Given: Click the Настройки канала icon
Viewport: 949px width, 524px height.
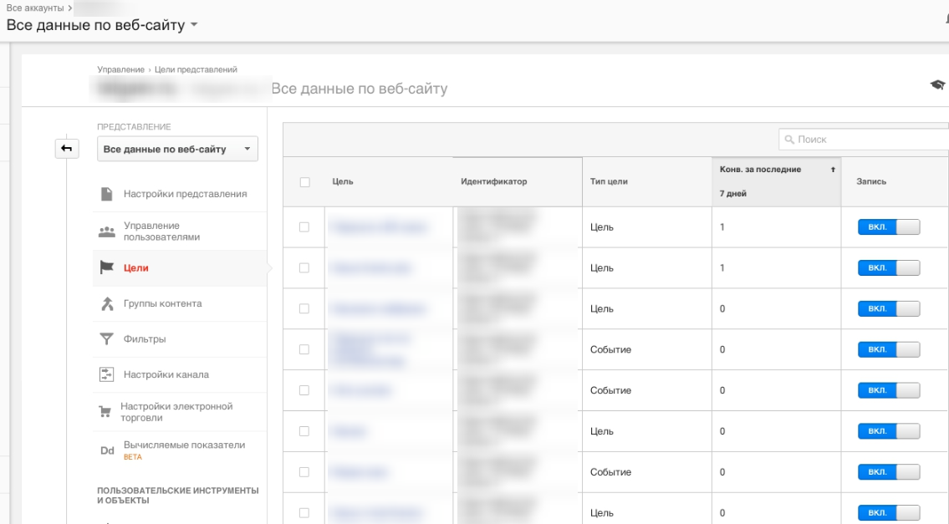Looking at the screenshot, I should 106,374.
